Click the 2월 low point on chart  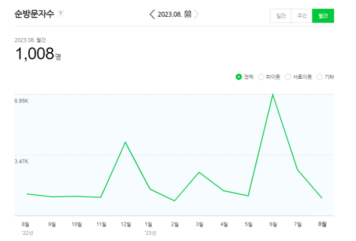(x=174, y=201)
